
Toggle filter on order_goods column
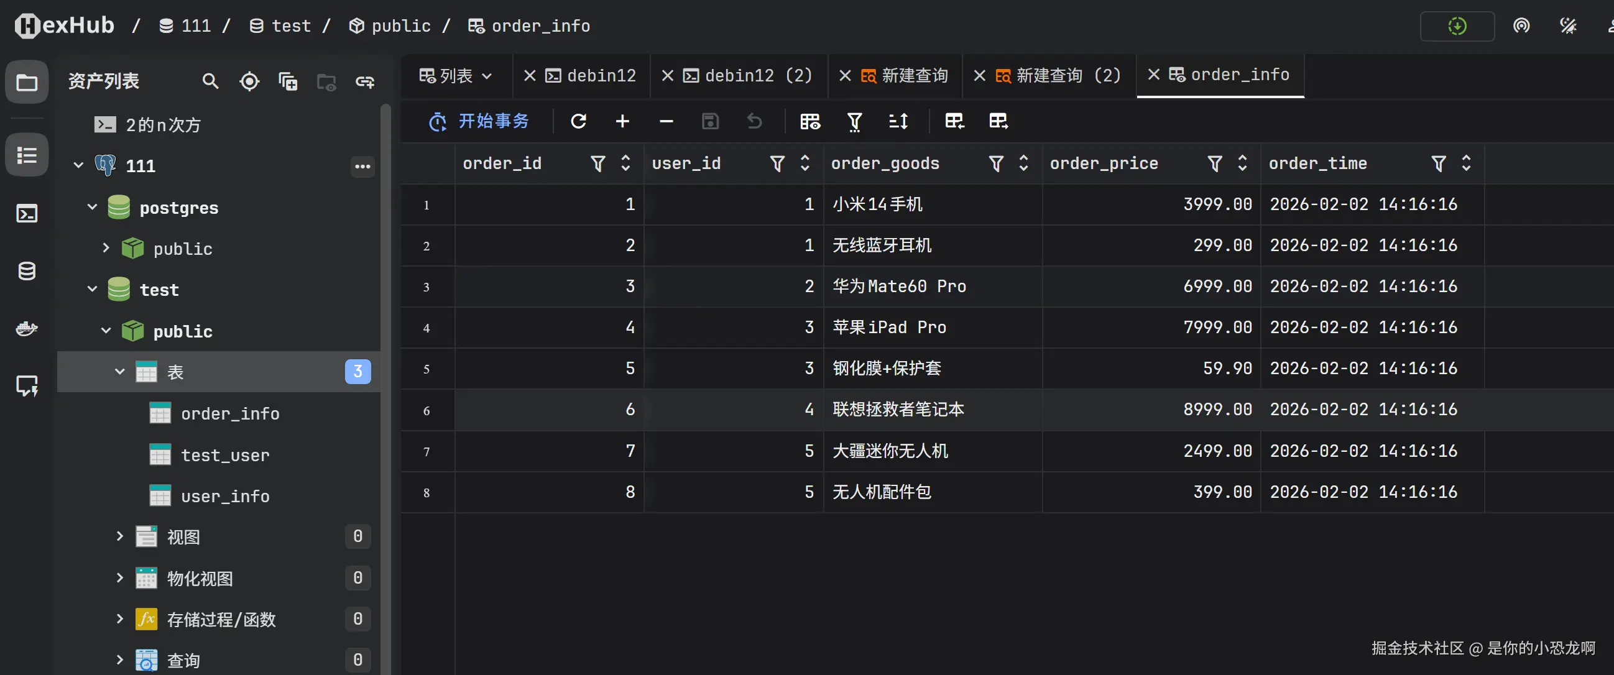[x=995, y=163]
